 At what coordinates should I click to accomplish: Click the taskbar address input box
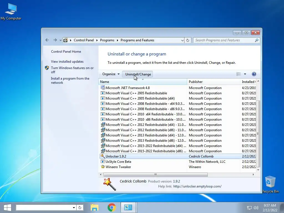click(44, 207)
